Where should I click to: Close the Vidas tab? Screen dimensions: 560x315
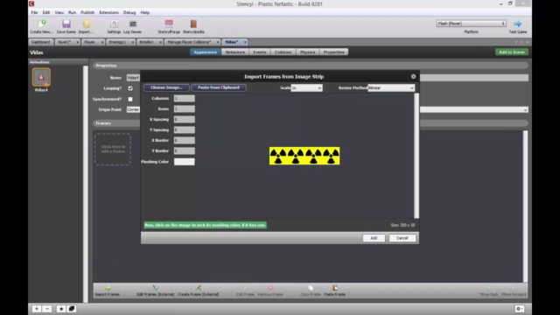[245, 42]
